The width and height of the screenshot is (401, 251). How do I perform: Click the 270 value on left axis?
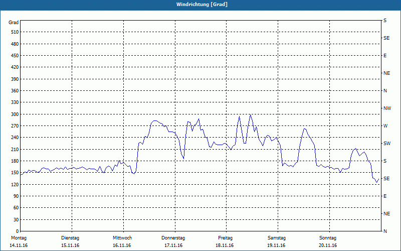point(15,126)
